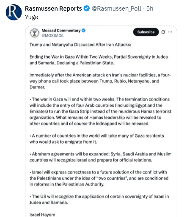Open the three-dot more options menu

tap(170, 32)
